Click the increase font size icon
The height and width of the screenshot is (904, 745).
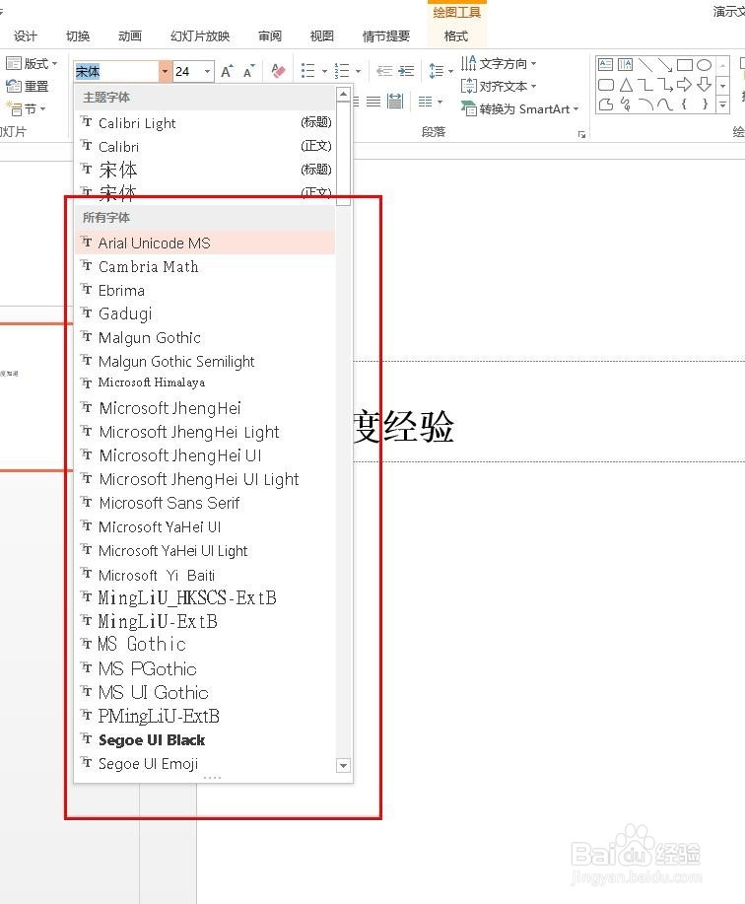[227, 71]
